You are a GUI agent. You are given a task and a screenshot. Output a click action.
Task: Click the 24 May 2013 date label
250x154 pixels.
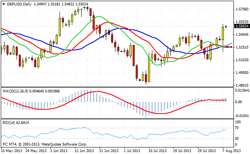click(36, 151)
